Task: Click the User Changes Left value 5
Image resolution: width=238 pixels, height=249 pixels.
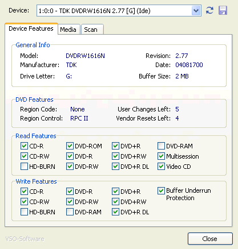Action: (x=177, y=109)
